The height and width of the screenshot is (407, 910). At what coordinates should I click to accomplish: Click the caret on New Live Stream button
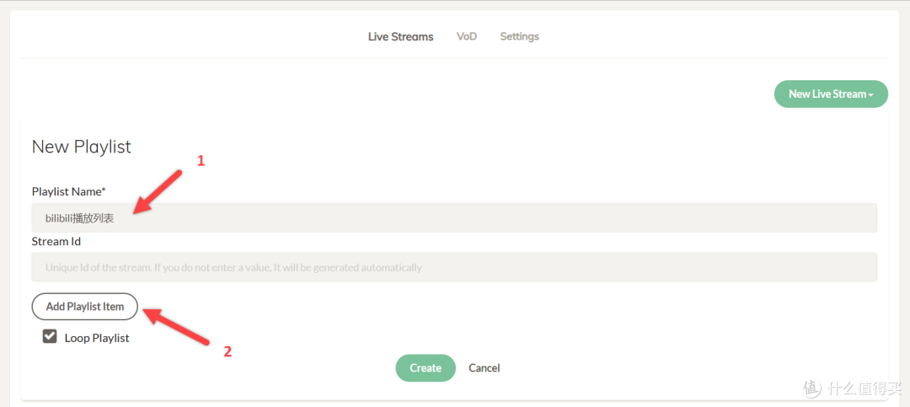pos(871,95)
